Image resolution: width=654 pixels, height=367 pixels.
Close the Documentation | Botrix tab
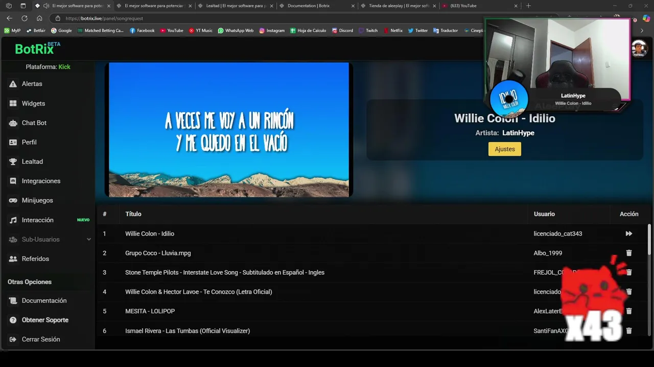pos(353,6)
